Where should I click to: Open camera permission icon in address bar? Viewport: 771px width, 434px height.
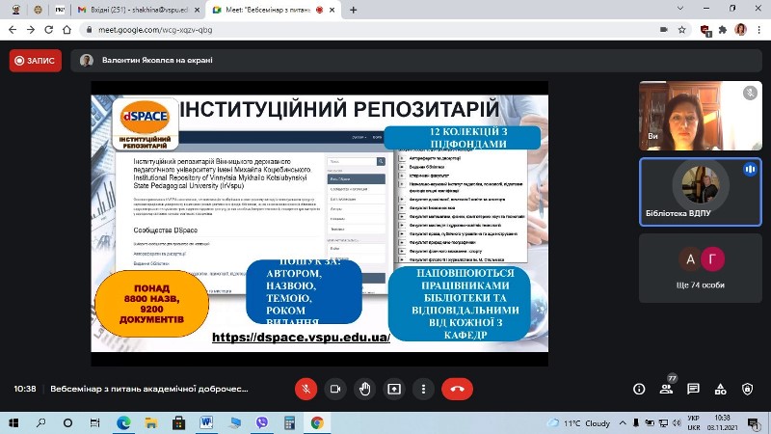(x=664, y=30)
